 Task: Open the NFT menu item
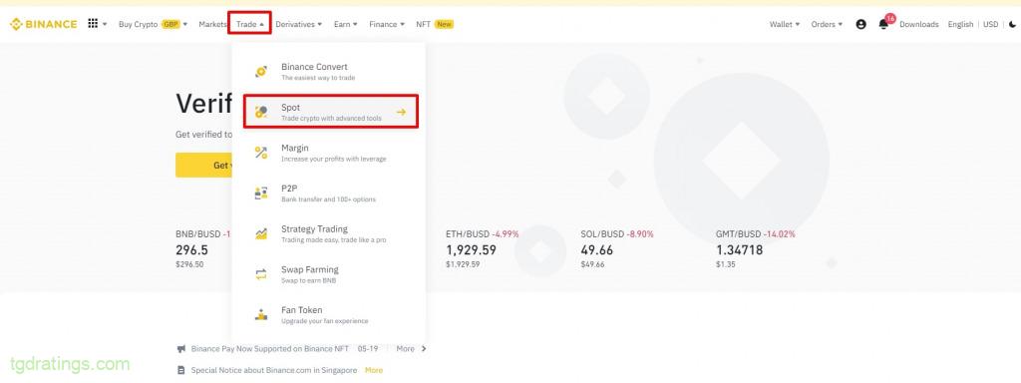[423, 24]
